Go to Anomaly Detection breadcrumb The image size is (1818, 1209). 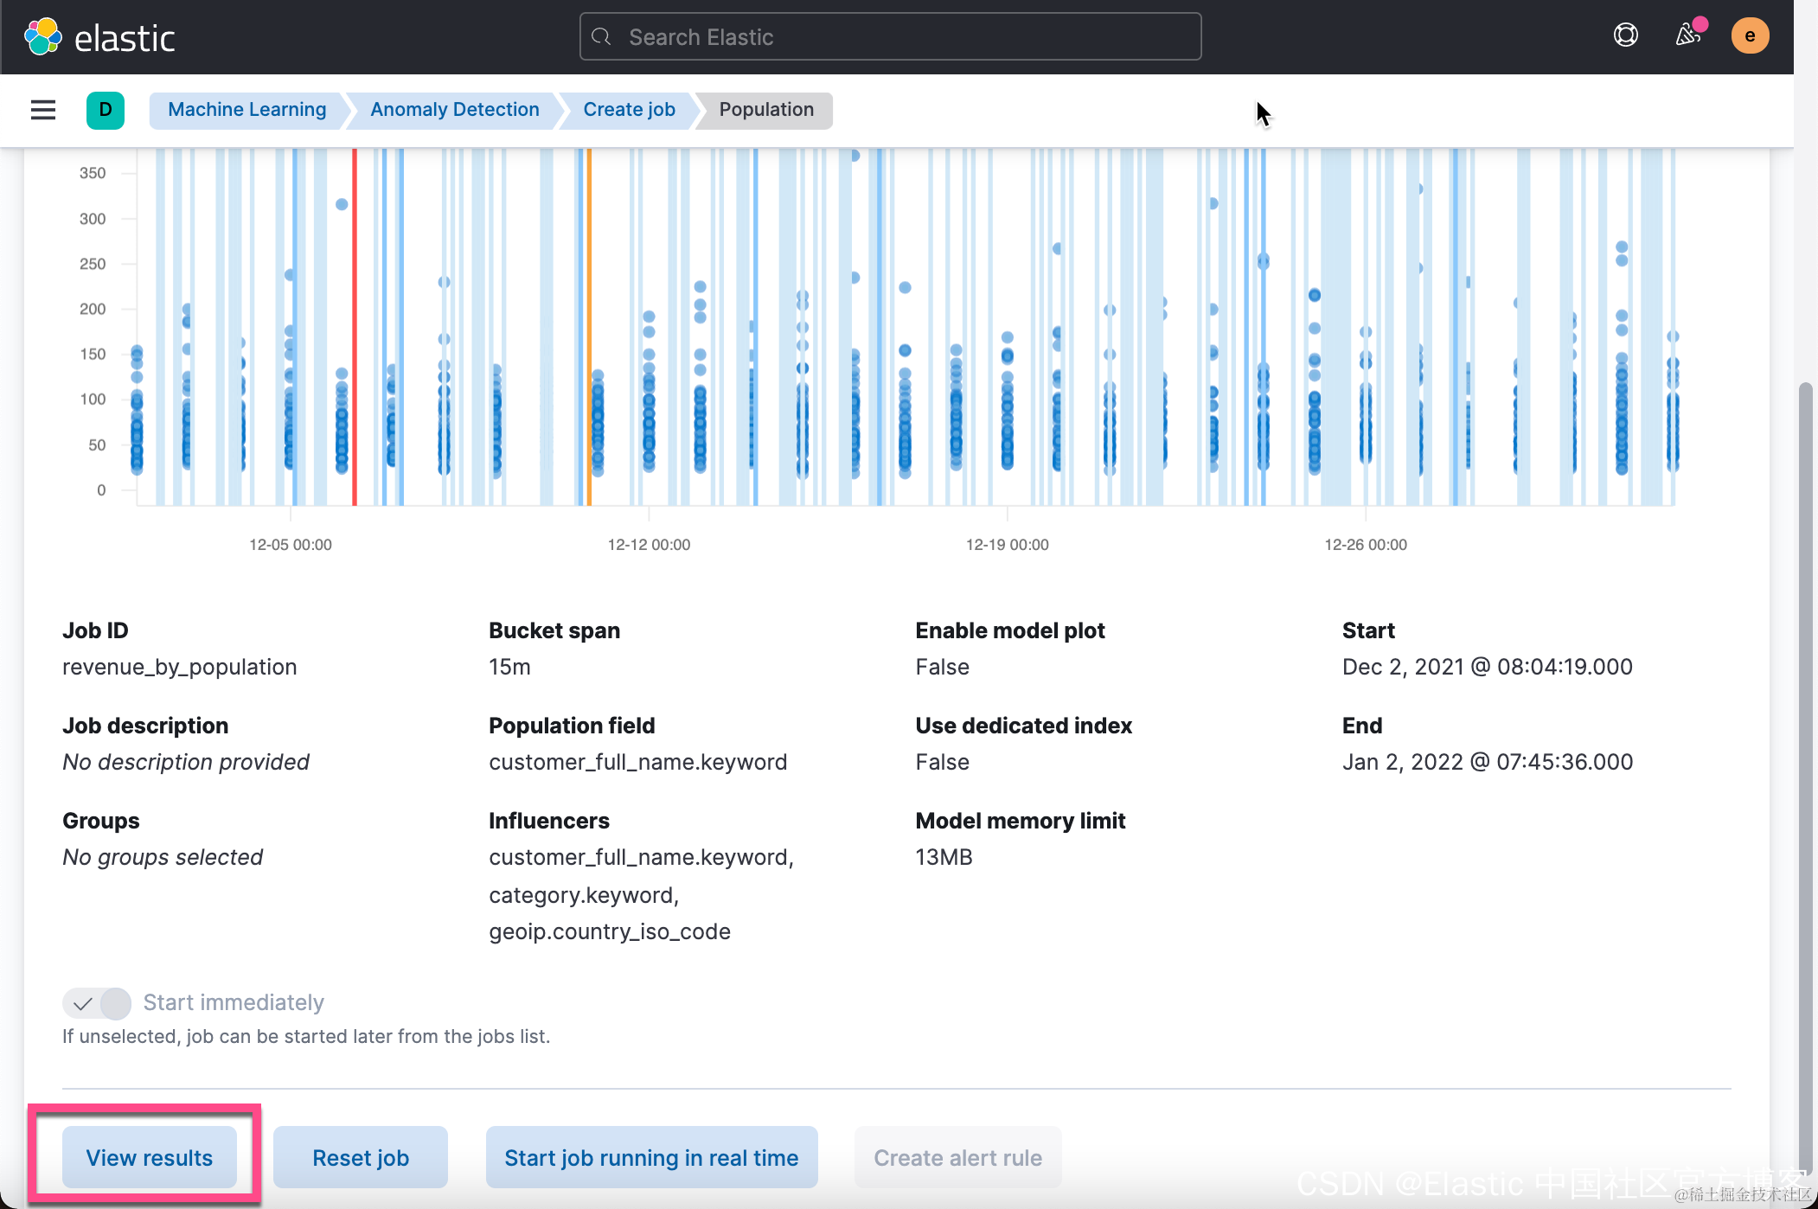pos(454,110)
